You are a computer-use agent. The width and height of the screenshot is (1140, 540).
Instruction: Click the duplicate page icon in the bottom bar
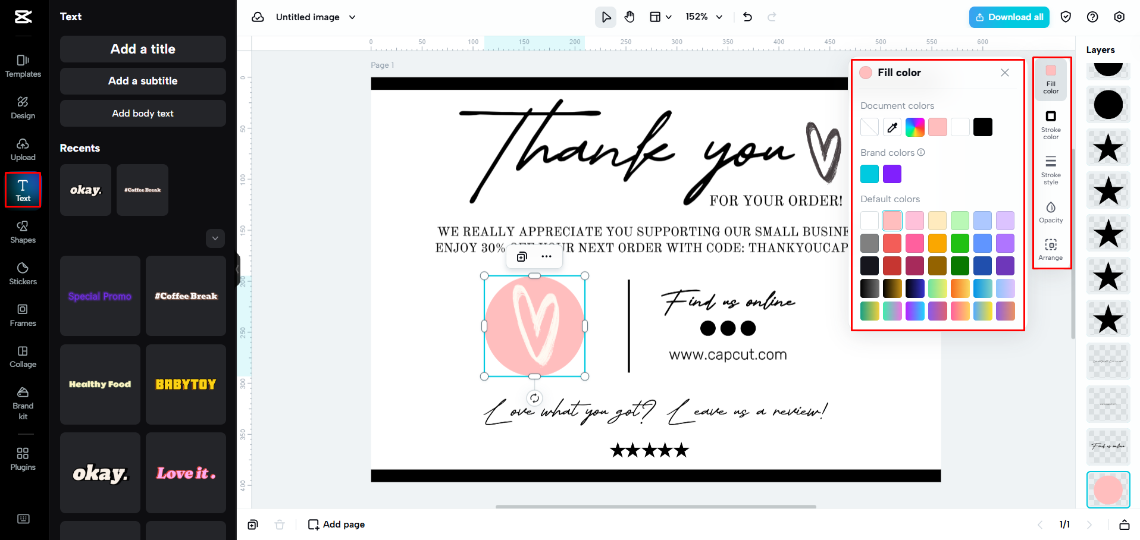point(253,525)
